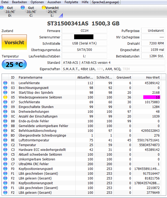The height and width of the screenshot is (198, 167).
Task: Click yellow orb of Wiederzugewiesene Sektoren
Action: coord(5,97)
